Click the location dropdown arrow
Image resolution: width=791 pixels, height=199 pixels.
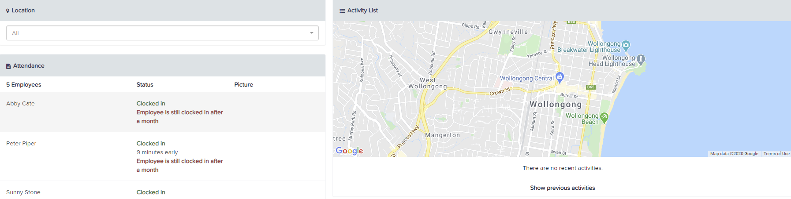(312, 33)
